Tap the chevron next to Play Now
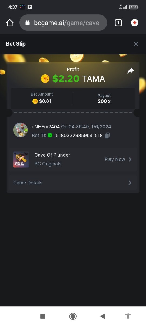This screenshot has height=326, width=146. 130,159
